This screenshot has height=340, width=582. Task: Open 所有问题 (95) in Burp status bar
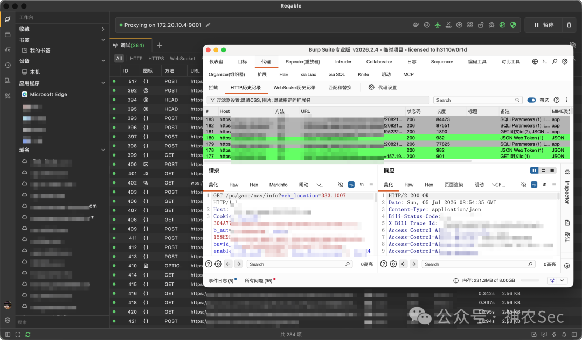pyautogui.click(x=258, y=281)
